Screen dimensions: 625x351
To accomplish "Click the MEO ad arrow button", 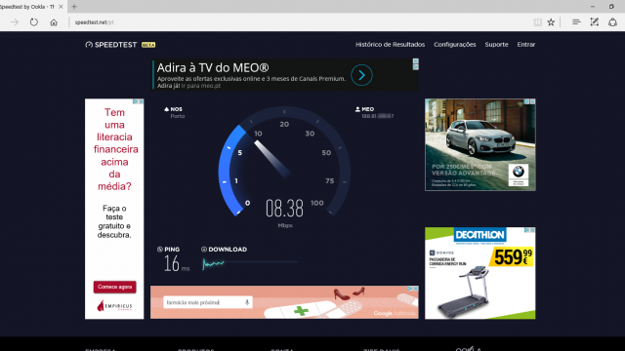I will (361, 75).
